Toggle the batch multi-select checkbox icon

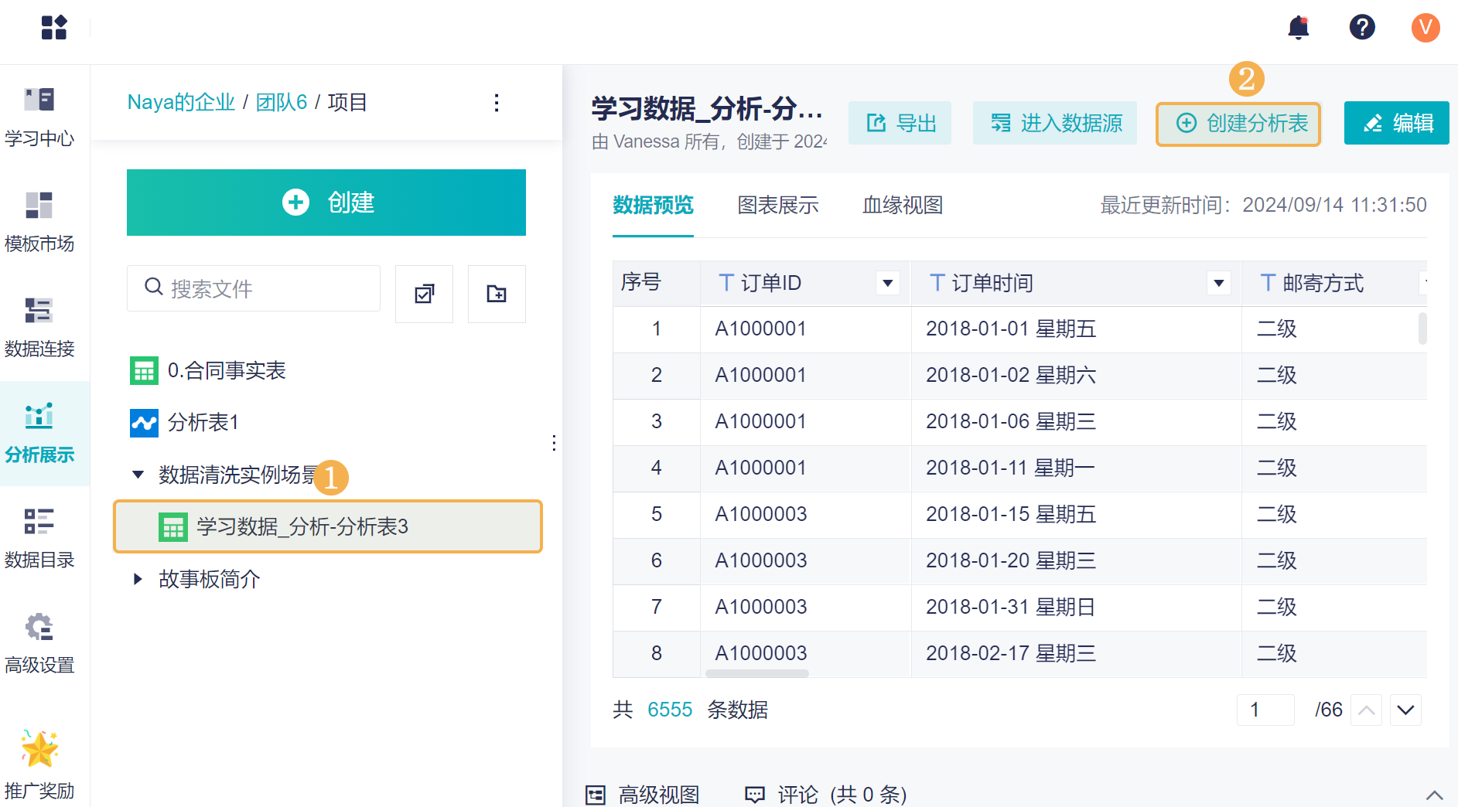424,294
